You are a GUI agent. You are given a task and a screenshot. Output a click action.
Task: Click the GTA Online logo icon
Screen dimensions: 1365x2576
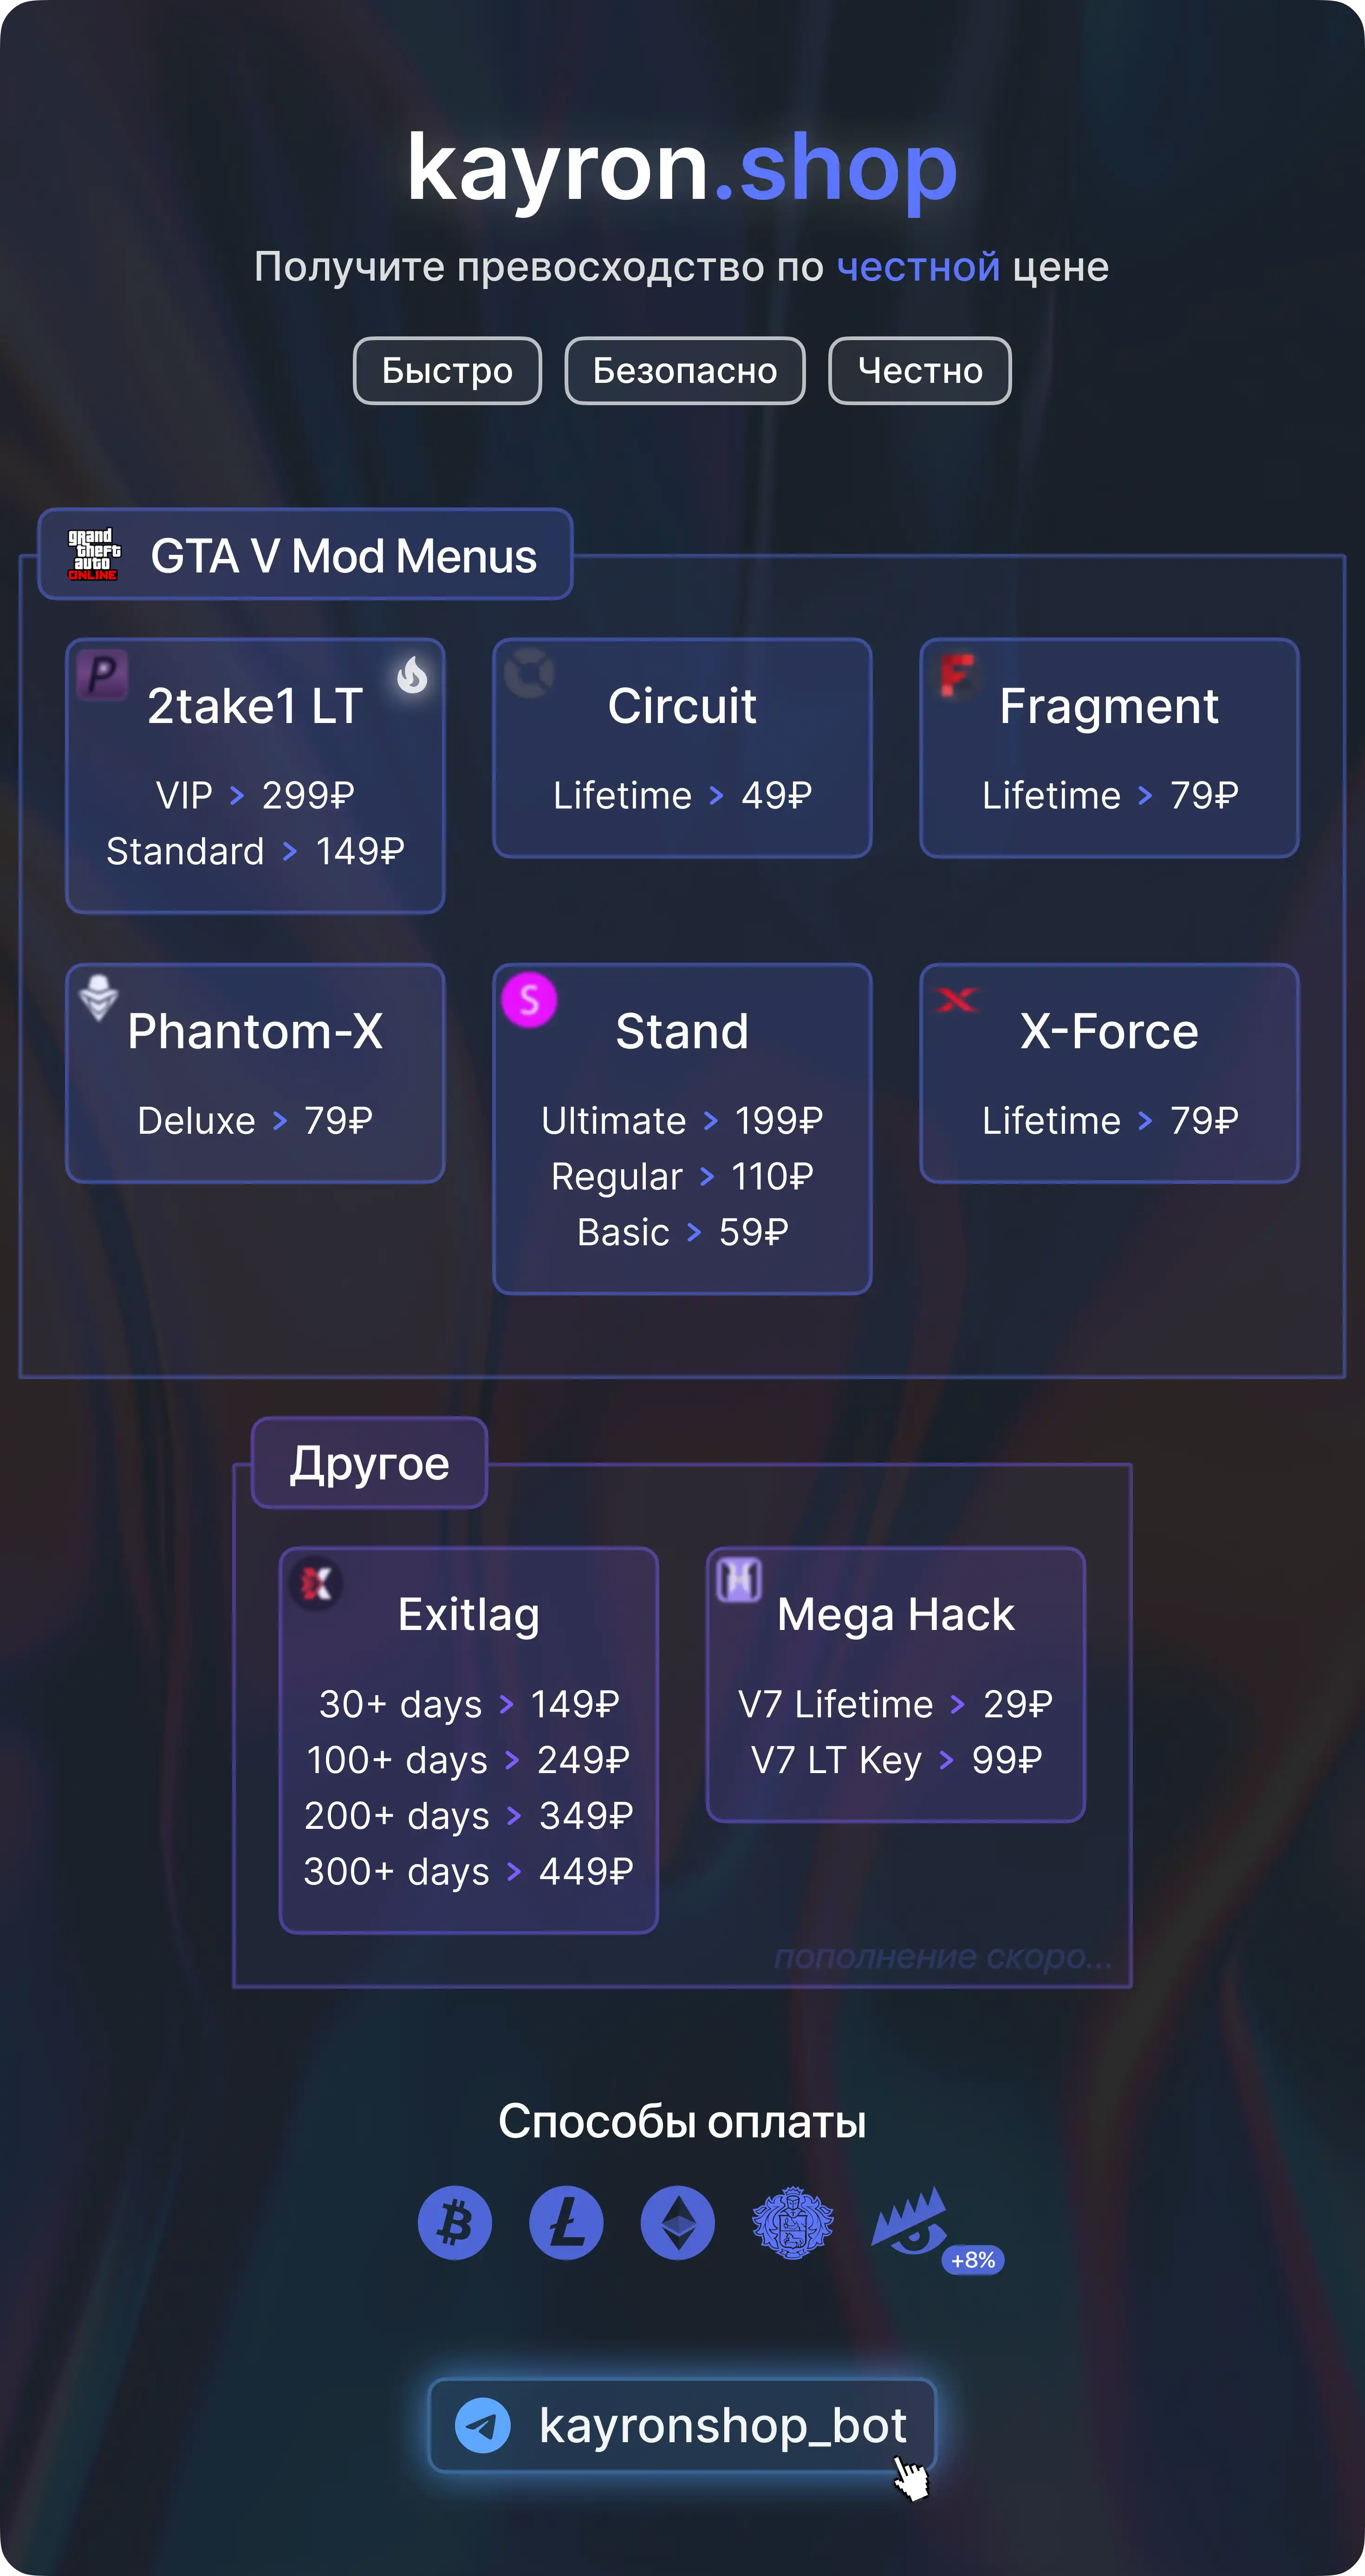[93, 554]
